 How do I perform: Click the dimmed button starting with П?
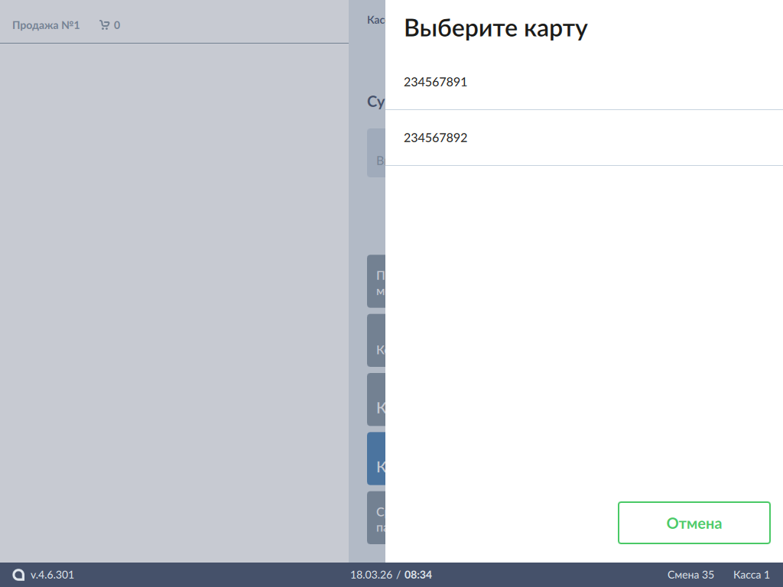(x=376, y=281)
